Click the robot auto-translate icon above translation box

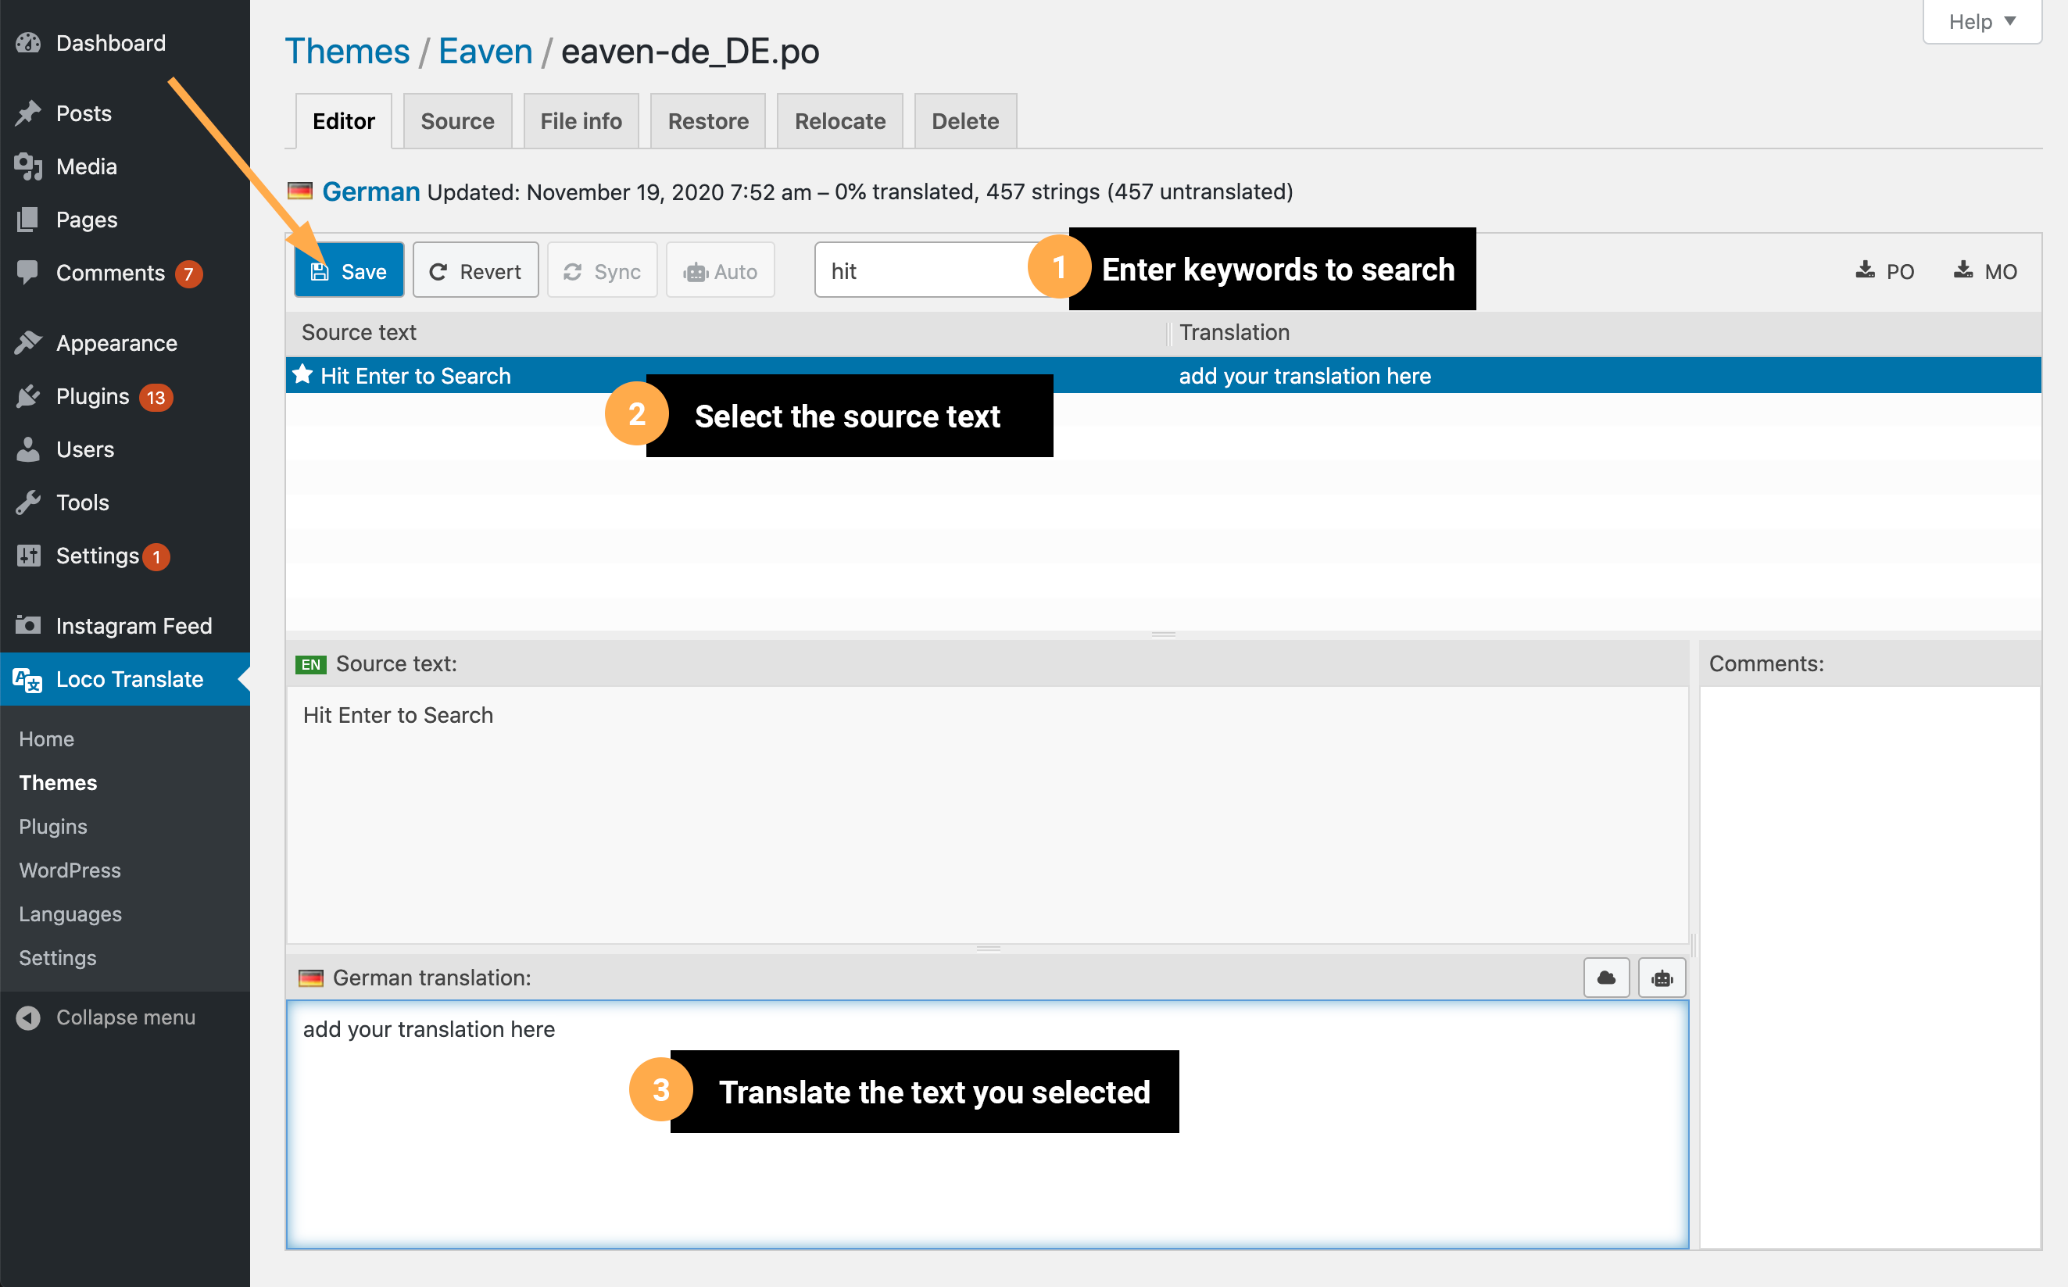pos(1661,977)
